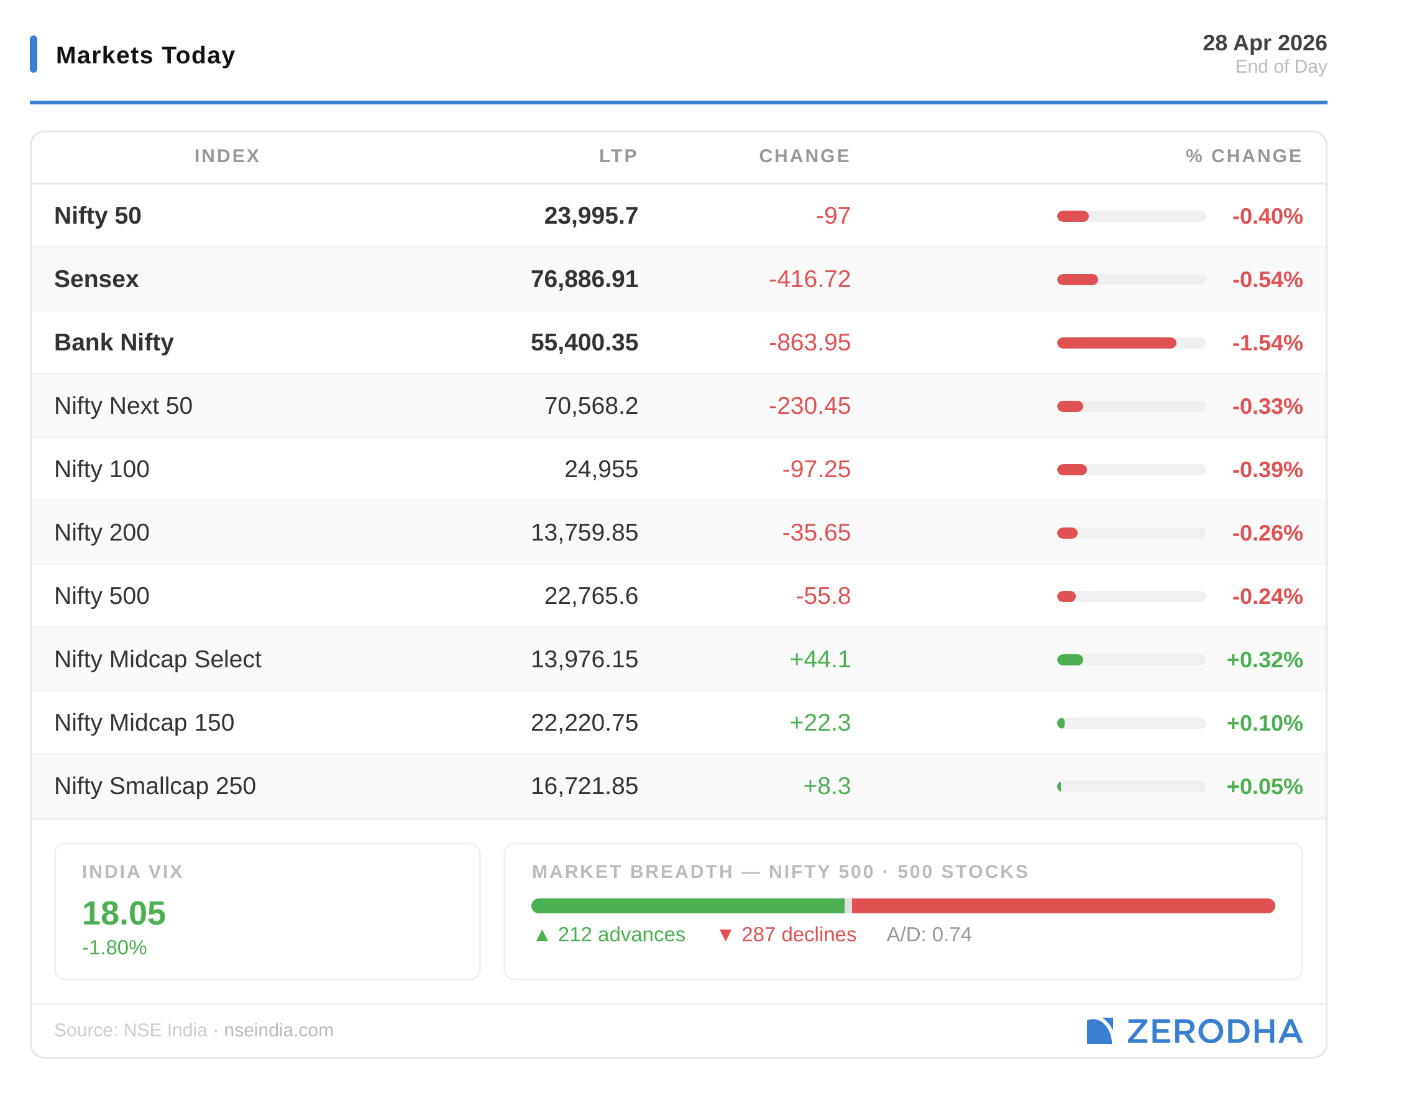This screenshot has height=1096, width=1417.
Task: Click the red declines triangle icon
Action: [725, 935]
